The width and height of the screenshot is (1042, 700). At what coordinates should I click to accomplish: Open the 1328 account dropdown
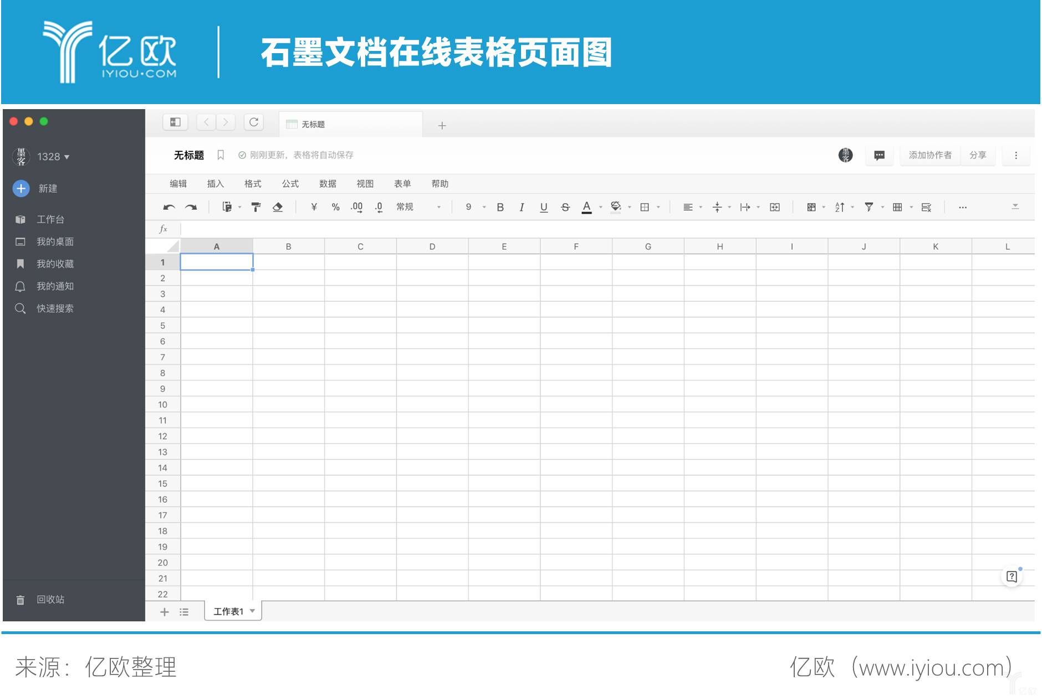[x=53, y=157]
